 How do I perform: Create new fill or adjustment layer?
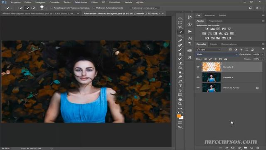point(239,148)
